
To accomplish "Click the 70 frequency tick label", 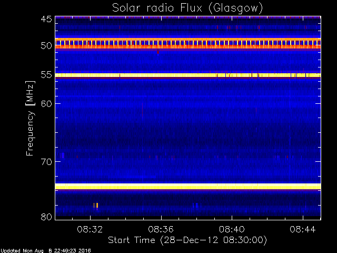I will pos(46,162).
